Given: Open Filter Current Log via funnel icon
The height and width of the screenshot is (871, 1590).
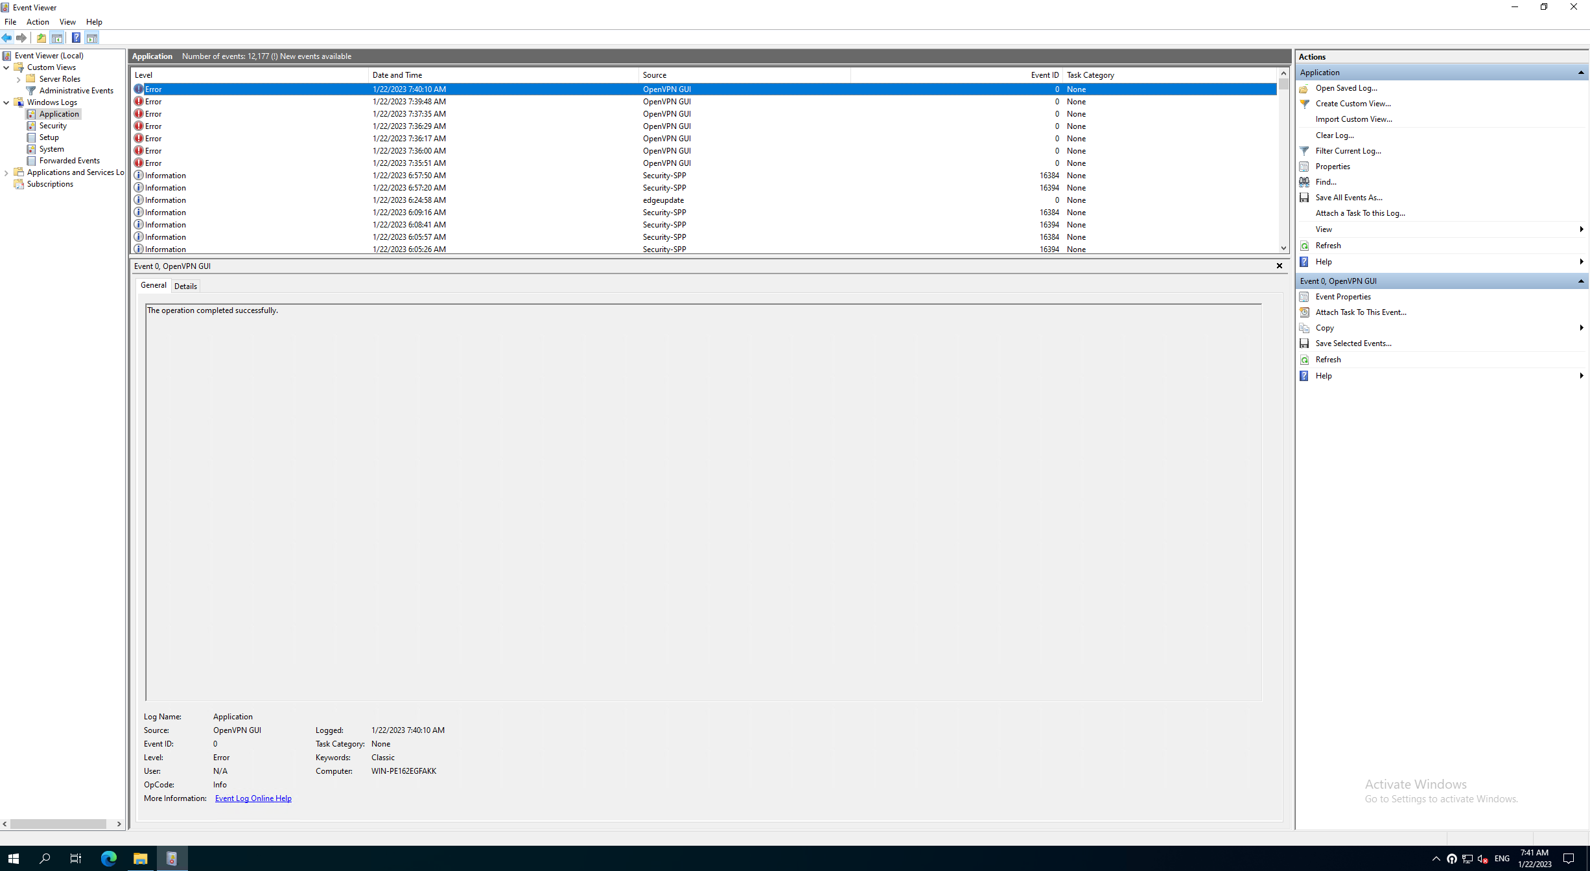Looking at the screenshot, I should click(1304, 150).
